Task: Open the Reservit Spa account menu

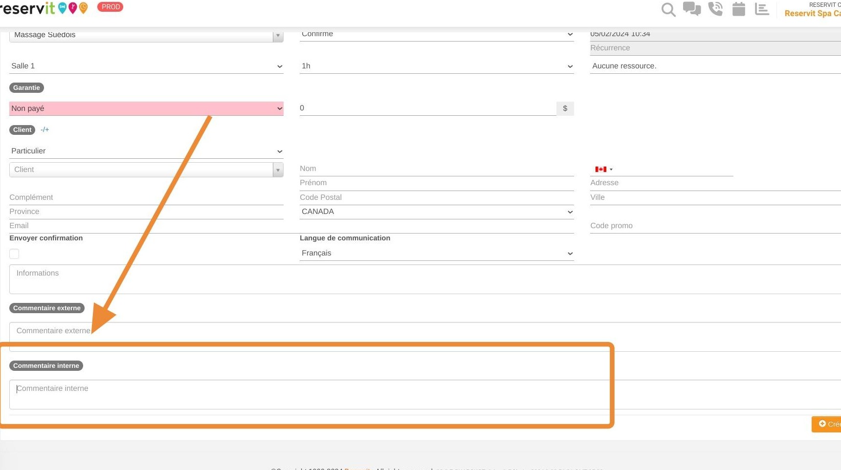Action: (813, 13)
